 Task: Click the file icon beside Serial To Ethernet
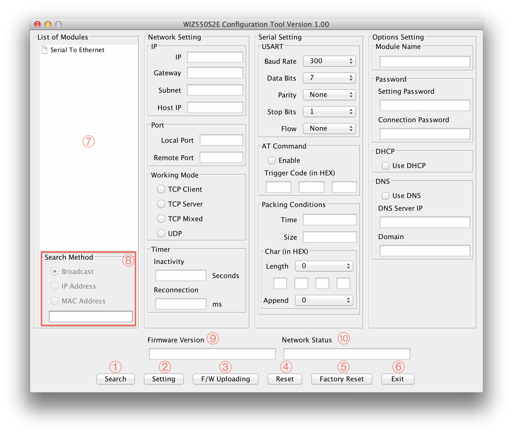[x=44, y=50]
